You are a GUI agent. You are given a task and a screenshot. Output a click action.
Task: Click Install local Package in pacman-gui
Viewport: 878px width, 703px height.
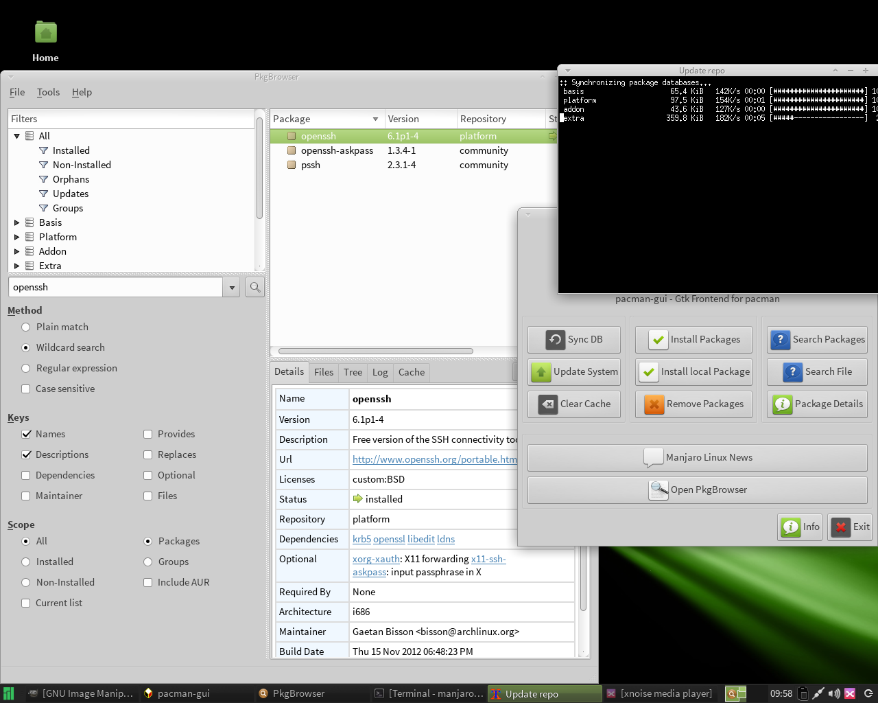[693, 371]
